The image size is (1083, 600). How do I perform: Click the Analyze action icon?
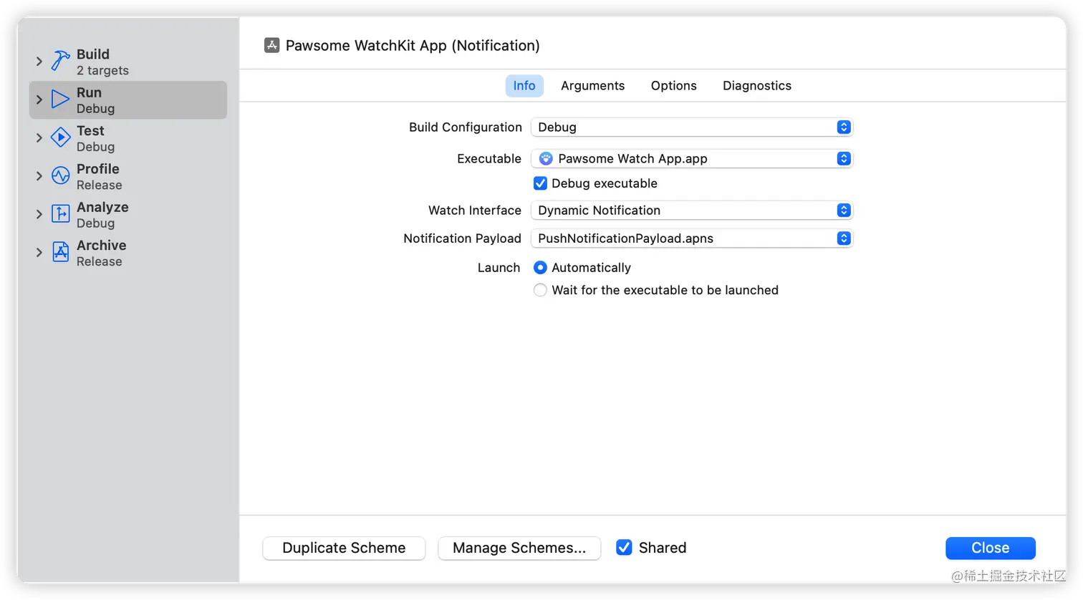point(61,214)
